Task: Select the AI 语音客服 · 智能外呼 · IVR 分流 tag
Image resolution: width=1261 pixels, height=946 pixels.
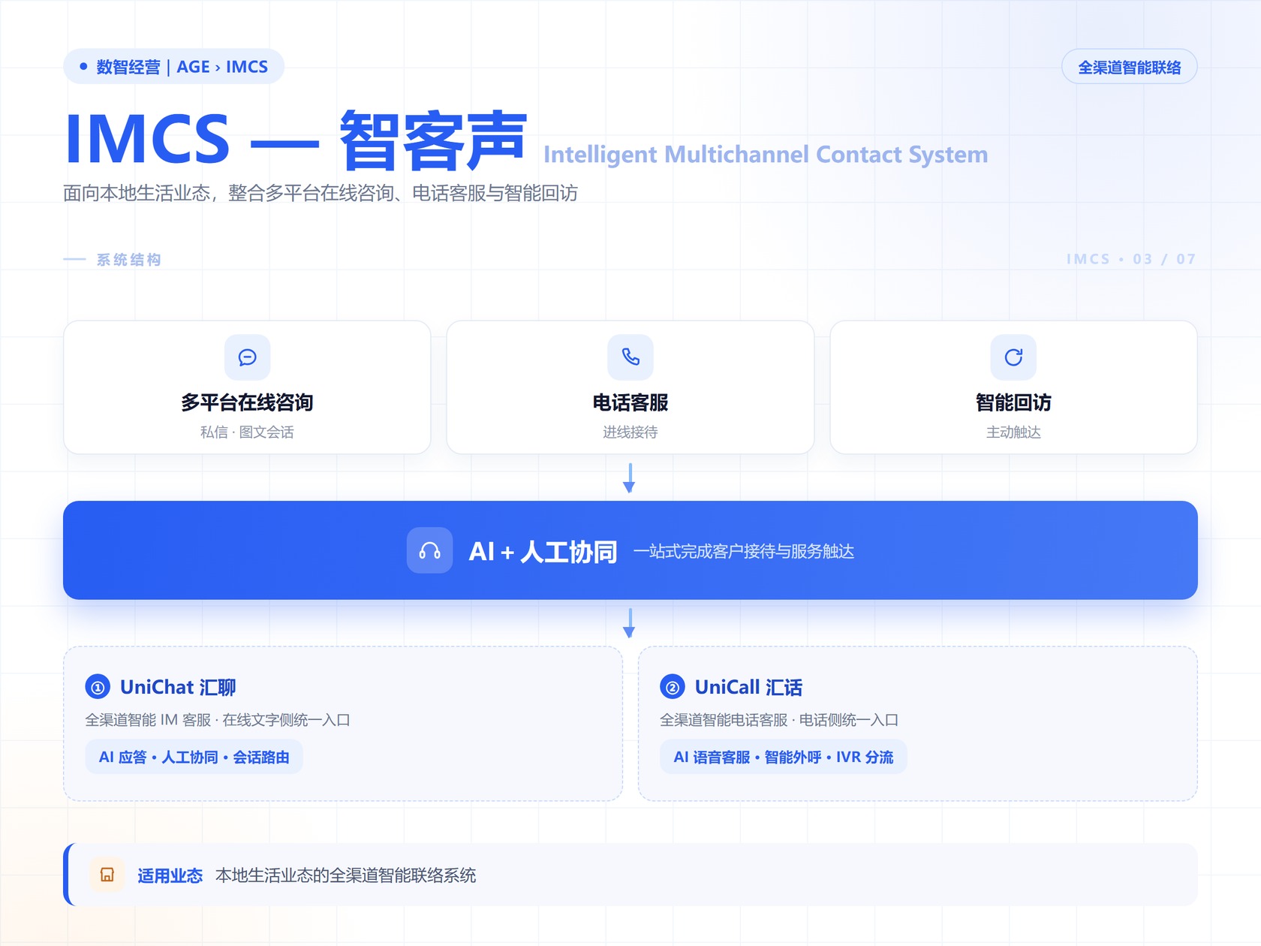Action: pyautogui.click(x=784, y=757)
